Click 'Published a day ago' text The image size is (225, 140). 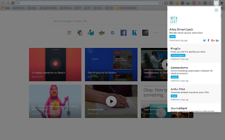click(x=178, y=41)
